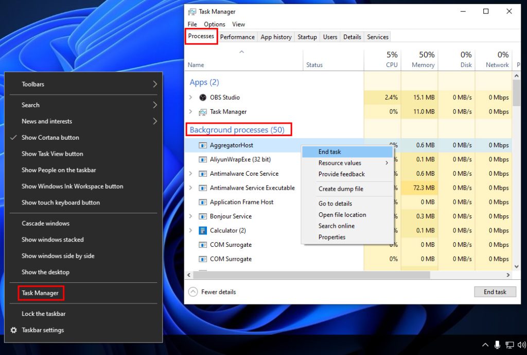Choose Go to details
This screenshot has width=527, height=355.
(347, 204)
